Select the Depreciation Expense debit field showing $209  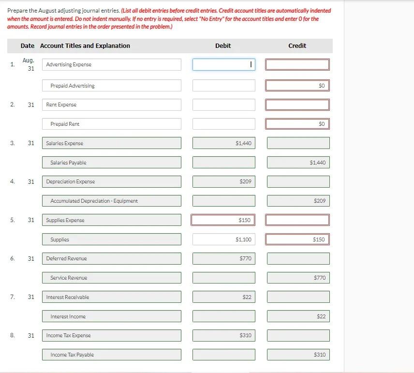tap(223, 181)
